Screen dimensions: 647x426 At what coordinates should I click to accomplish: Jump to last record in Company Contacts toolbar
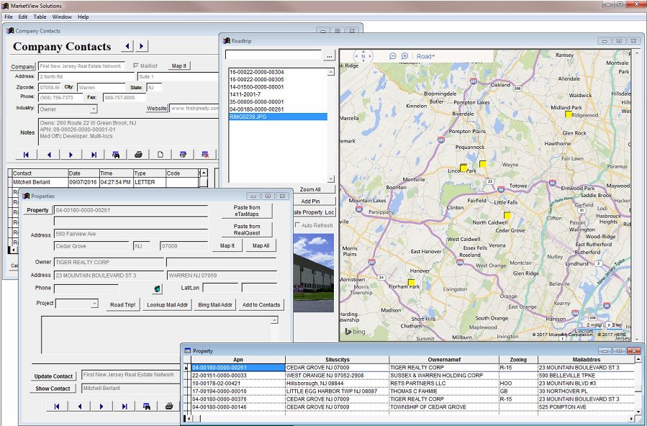tap(94, 155)
